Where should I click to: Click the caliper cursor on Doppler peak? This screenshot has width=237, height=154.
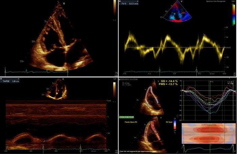click(204, 35)
